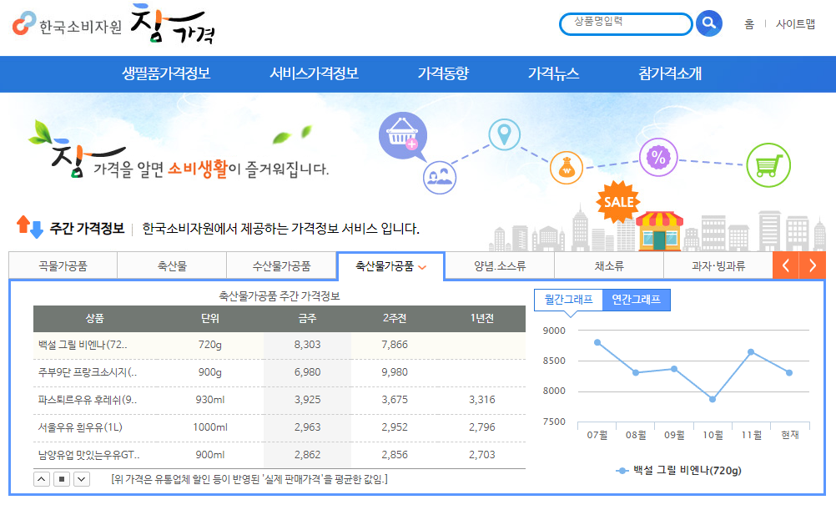Click the 금주 column header

307,318
